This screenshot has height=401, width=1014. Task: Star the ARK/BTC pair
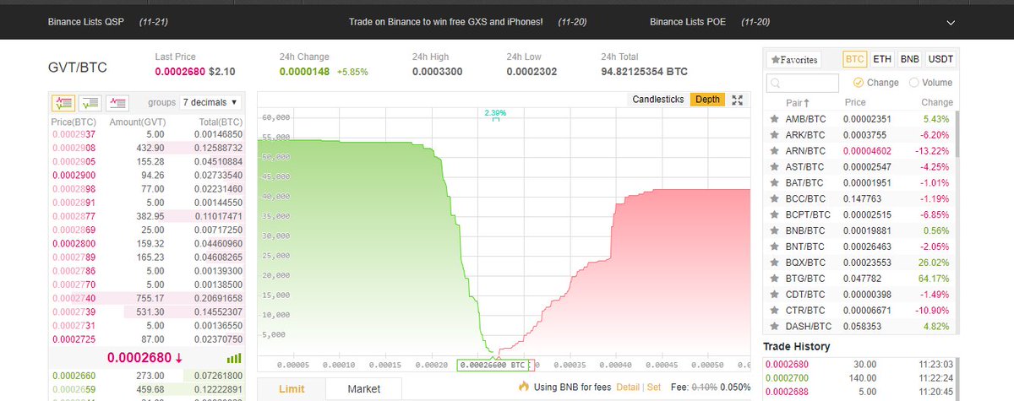pos(774,135)
